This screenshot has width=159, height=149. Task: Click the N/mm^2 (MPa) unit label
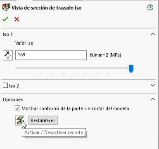[x=105, y=55]
